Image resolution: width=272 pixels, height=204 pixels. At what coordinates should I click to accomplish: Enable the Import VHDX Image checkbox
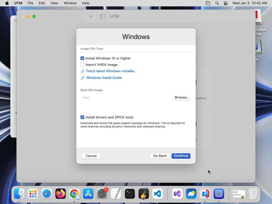pyautogui.click(x=82, y=65)
